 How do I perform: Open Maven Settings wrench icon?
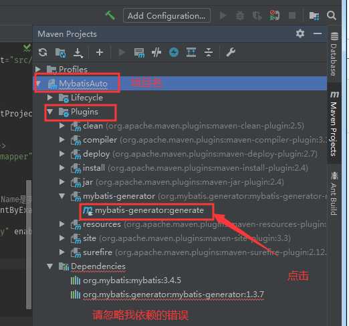coord(231,52)
